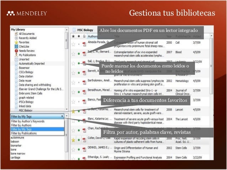Image resolution: width=227 pixels, height=170 pixels.
Task: Toggle favorite star for Almeida-Porada row
Action: [73, 44]
